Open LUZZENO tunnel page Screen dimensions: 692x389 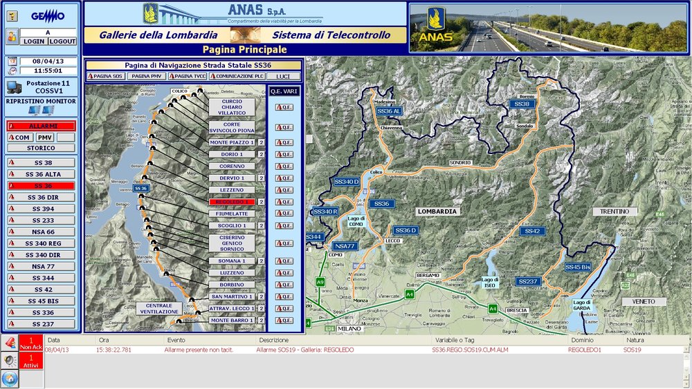(232, 273)
